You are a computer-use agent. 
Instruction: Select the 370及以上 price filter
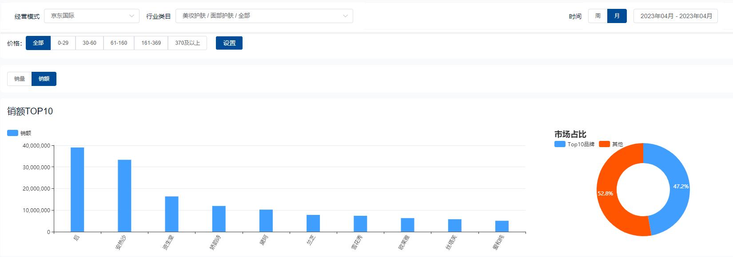pyautogui.click(x=187, y=43)
